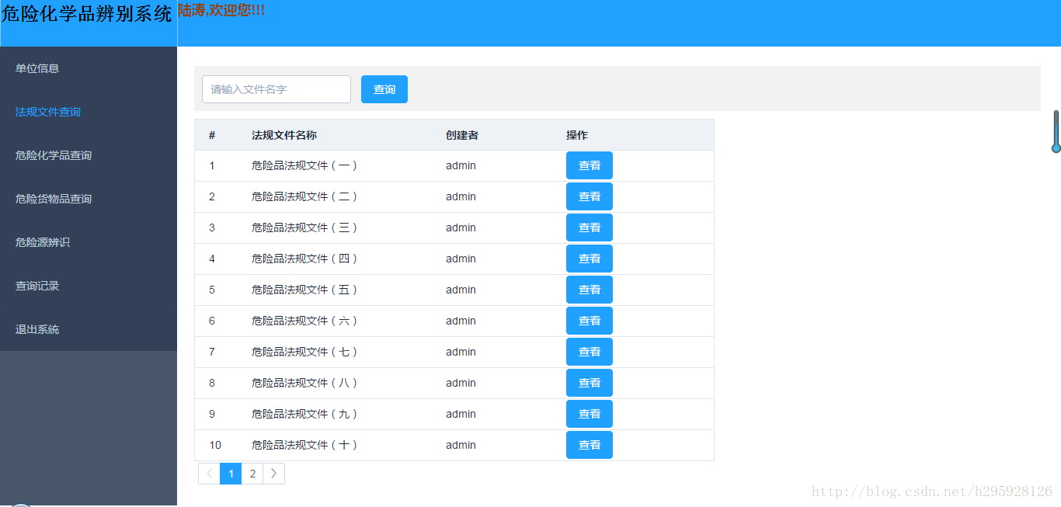Click row number 7 cell

(x=212, y=352)
